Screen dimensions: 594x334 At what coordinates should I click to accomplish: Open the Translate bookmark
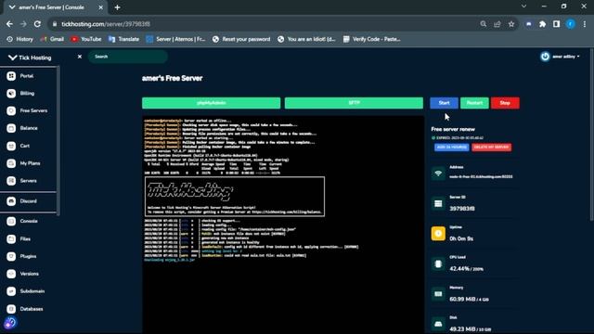tap(123, 39)
